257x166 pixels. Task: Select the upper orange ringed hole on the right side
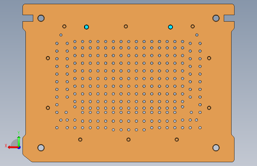click(x=209, y=58)
